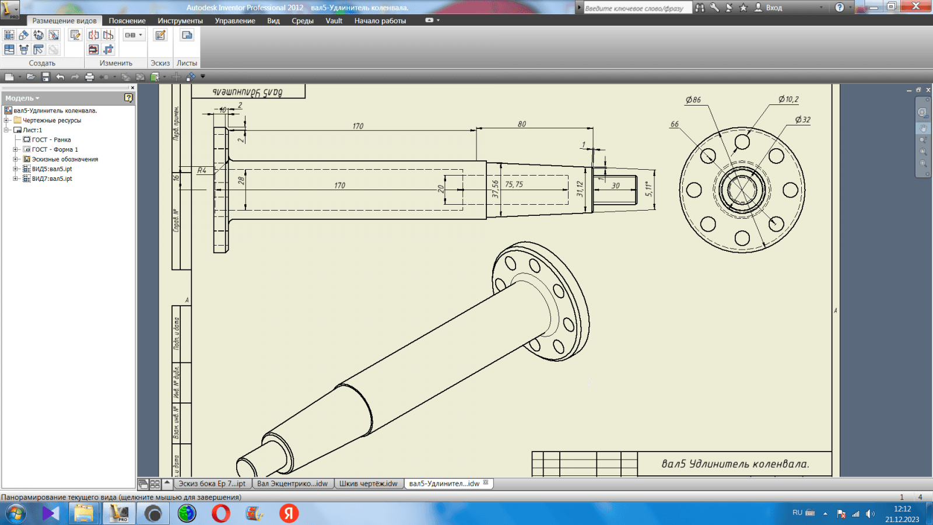
Task: Collapse the Лист:1 tree node
Action: tap(7, 130)
